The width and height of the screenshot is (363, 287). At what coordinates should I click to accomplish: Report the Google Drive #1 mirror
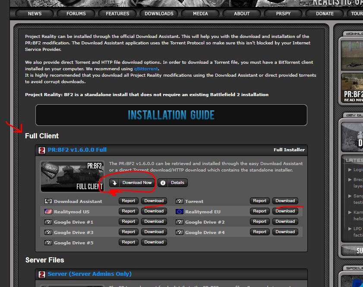(129, 221)
